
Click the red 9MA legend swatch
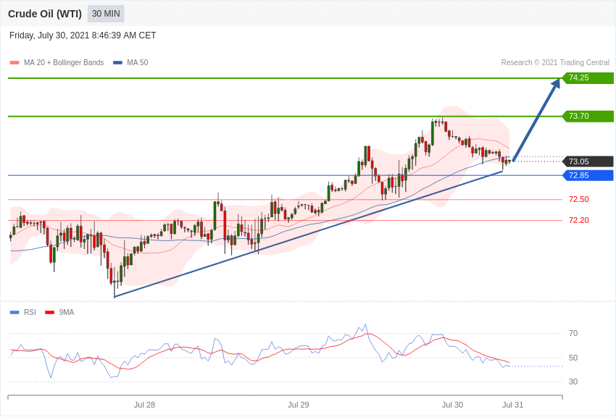[49, 312]
